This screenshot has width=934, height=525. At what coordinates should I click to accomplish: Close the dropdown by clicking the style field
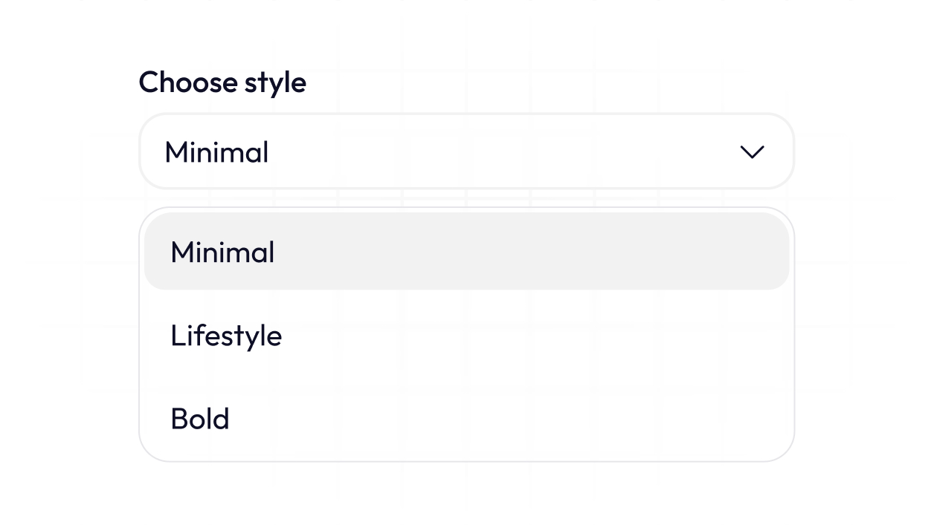point(466,151)
